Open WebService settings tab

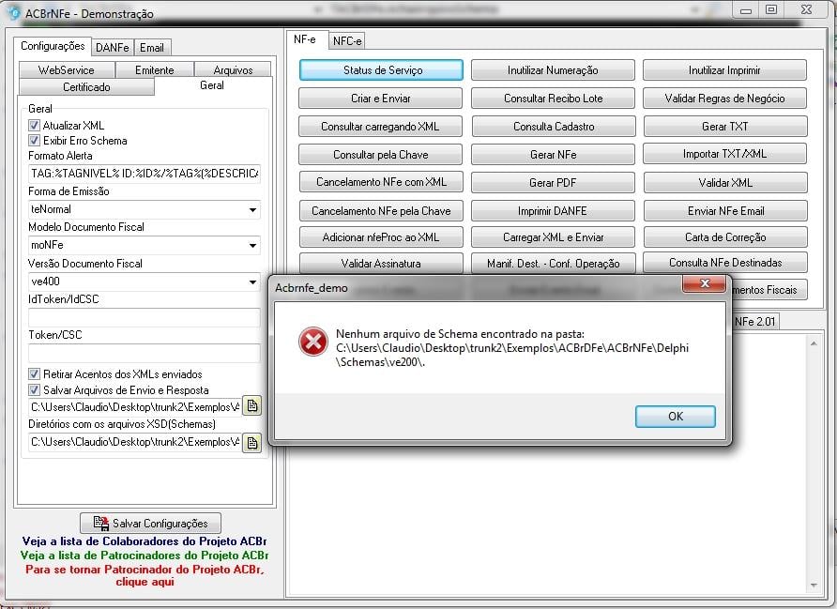pos(67,70)
